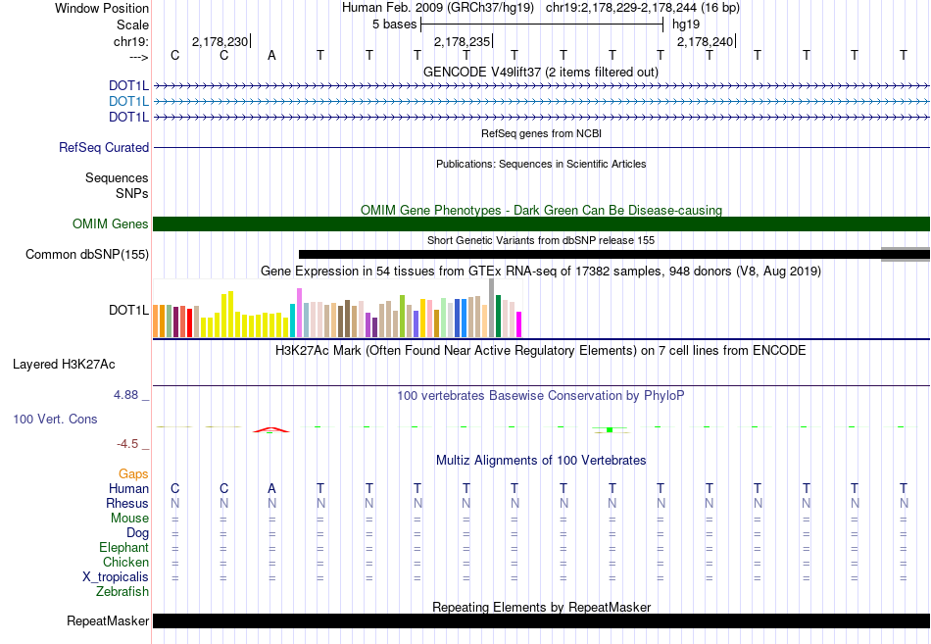Click the Mouse species row label
Image resolution: width=931 pixels, height=644 pixels.
point(129,519)
